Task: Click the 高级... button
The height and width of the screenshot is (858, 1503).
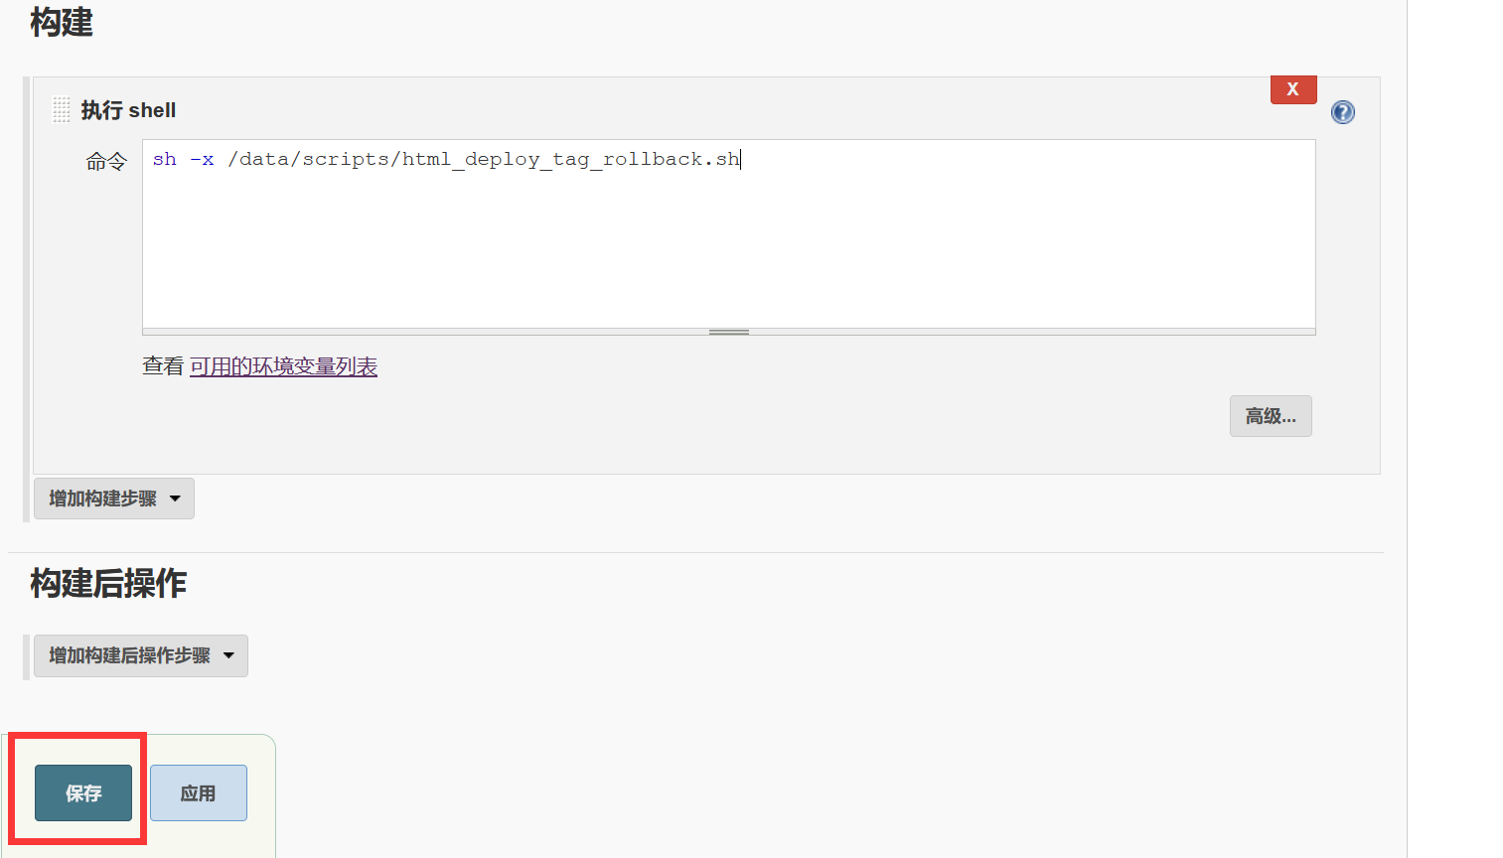Action: (1271, 416)
